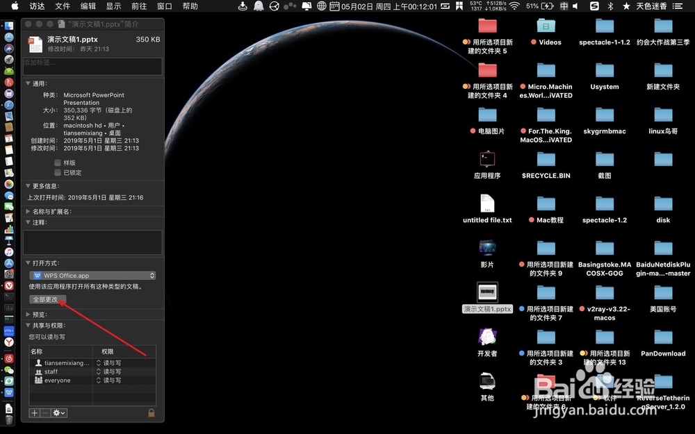This screenshot has width=695, height=434.
Task: Open Calendar app in the Dock
Action: click(9, 139)
